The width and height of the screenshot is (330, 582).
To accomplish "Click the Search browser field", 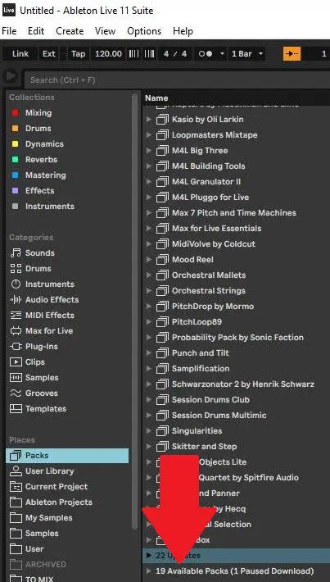I will pos(177,80).
